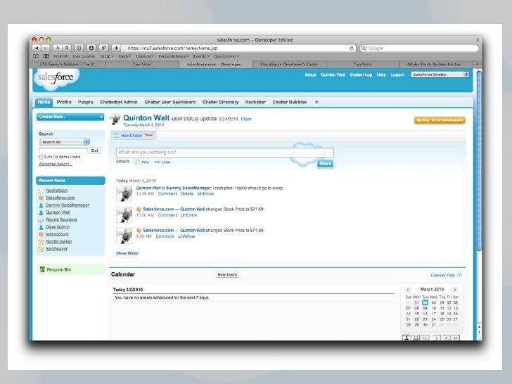Expand the Hacks bookmarks folder
Image resolution: width=512 pixels, height=384 pixels.
point(124,56)
